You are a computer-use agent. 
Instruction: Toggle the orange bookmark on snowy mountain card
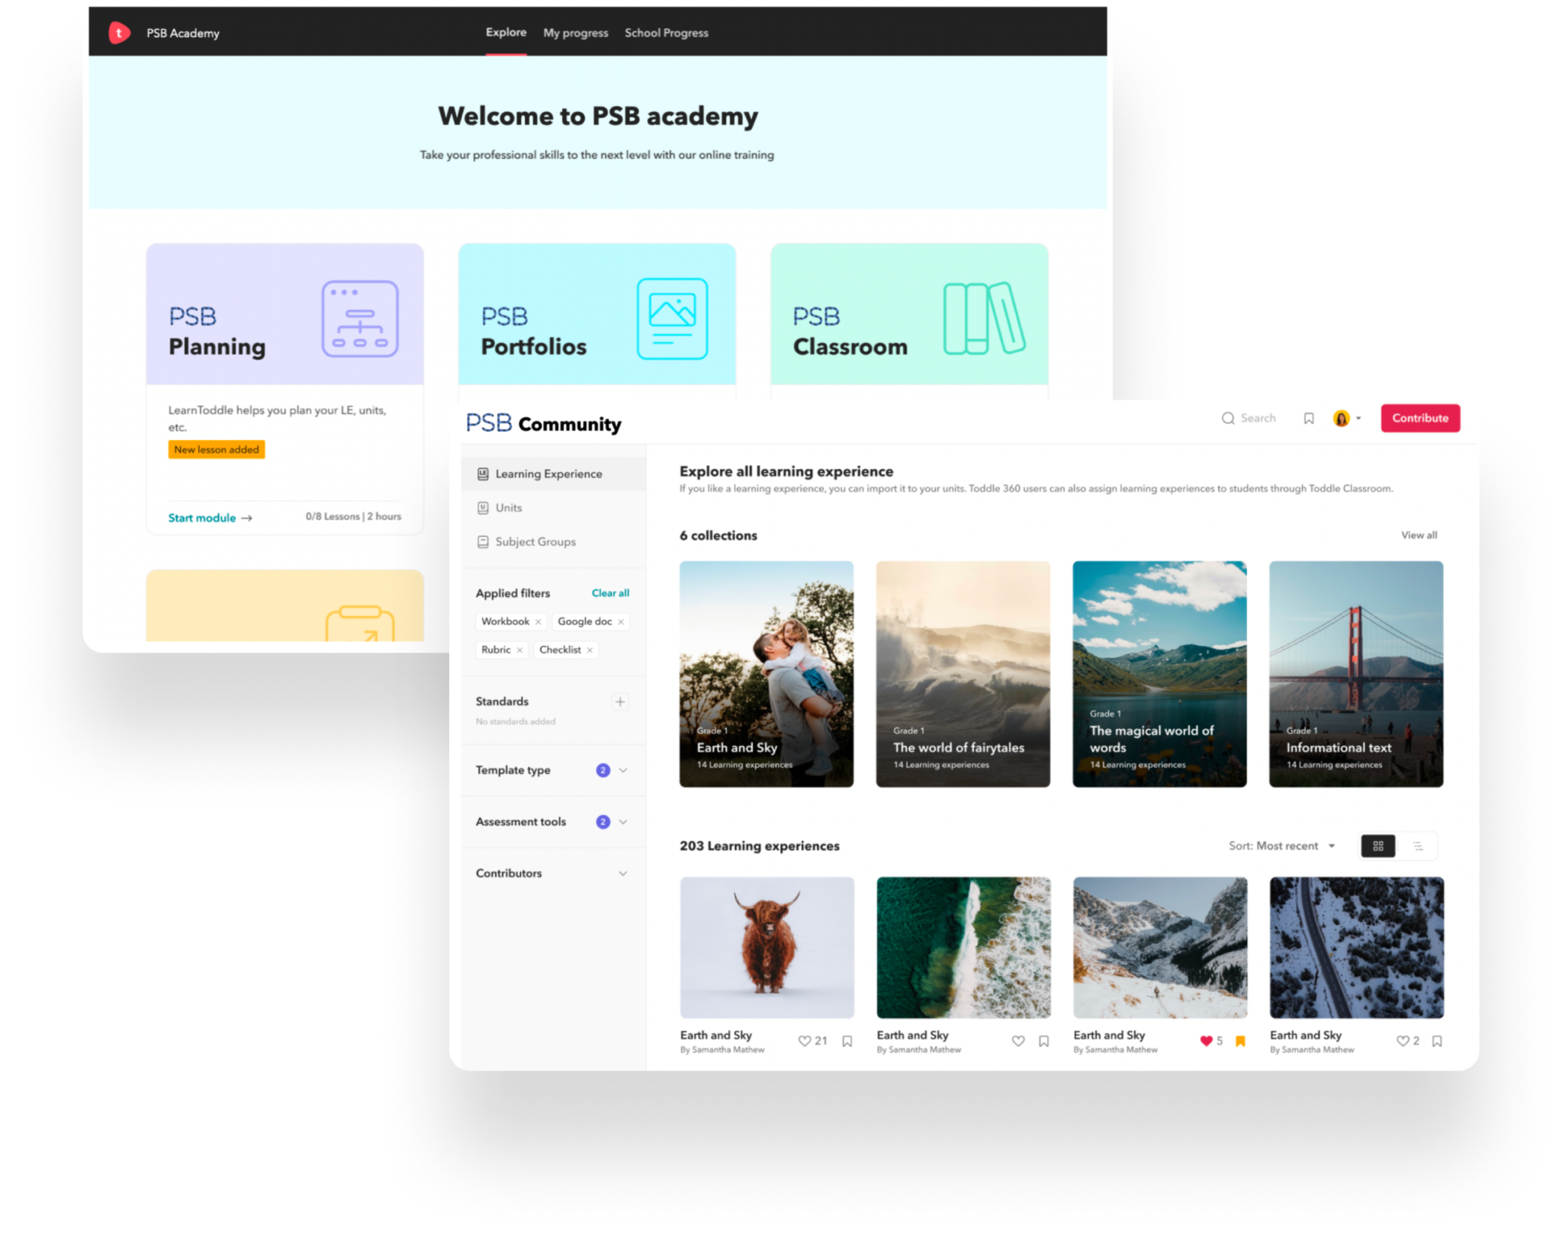click(1240, 1041)
